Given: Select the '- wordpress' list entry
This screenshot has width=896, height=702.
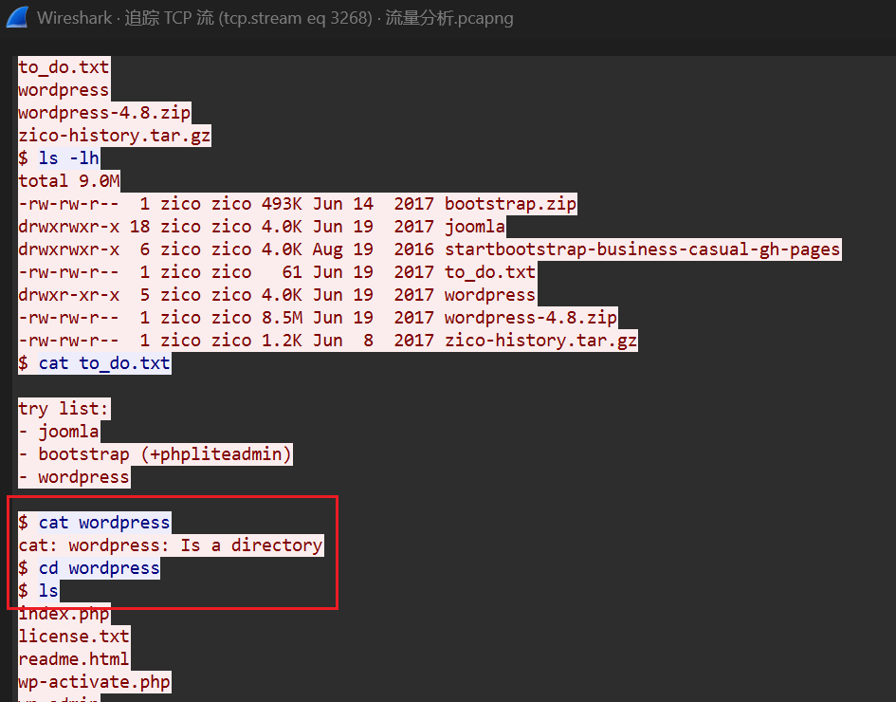Looking at the screenshot, I should pos(74,477).
